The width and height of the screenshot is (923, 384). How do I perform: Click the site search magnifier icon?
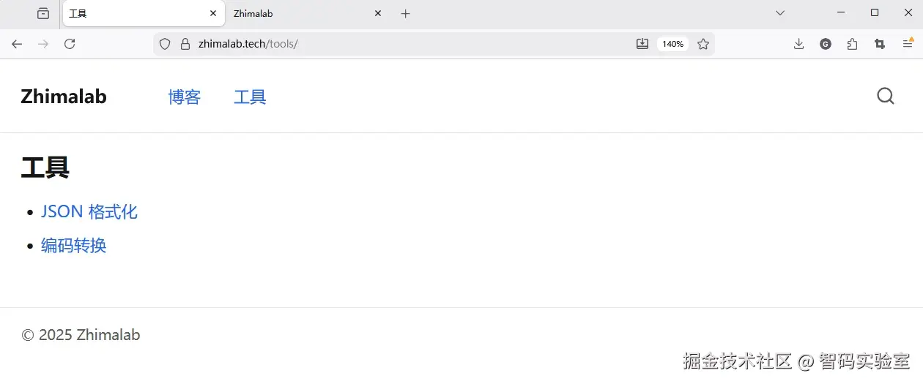pos(885,97)
